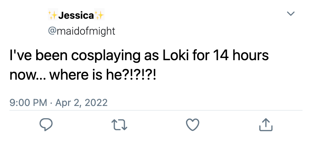
Task: Click the 'where is he?!?!?!' text line
Action: click(103, 75)
